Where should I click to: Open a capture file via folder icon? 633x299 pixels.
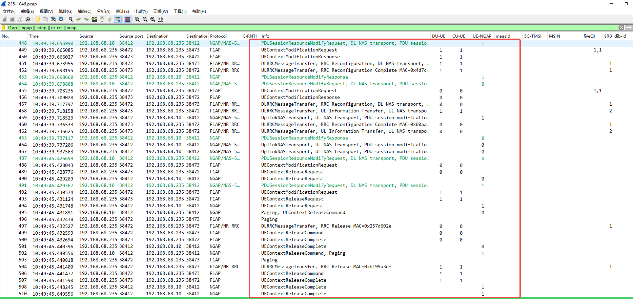pos(38,19)
